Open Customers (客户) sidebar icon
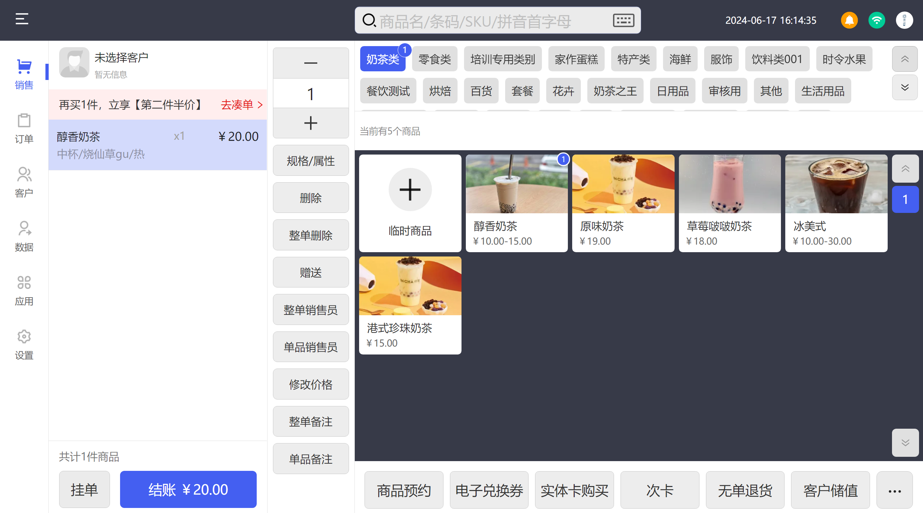The image size is (923, 513). (24, 183)
